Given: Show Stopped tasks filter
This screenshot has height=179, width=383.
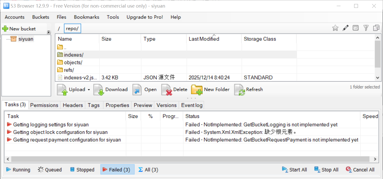Looking at the screenshot, I should pyautogui.click(x=82, y=170).
